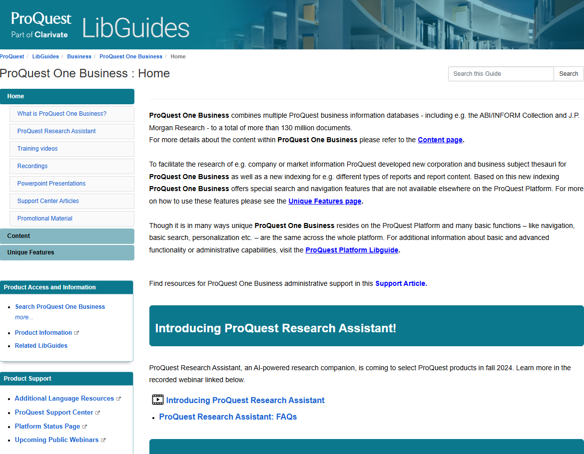The height and width of the screenshot is (454, 584).
Task: Open Powerpoint Presentations sidebar item
Action: pos(72,184)
